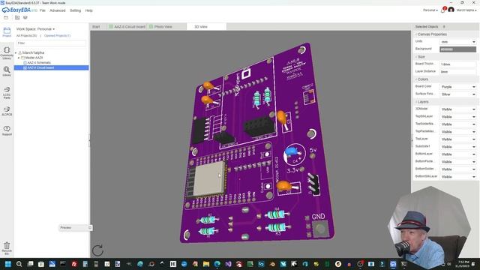This screenshot has width=480, height=270.
Task: Click the EasyEDA logo
Action: tap(19, 10)
